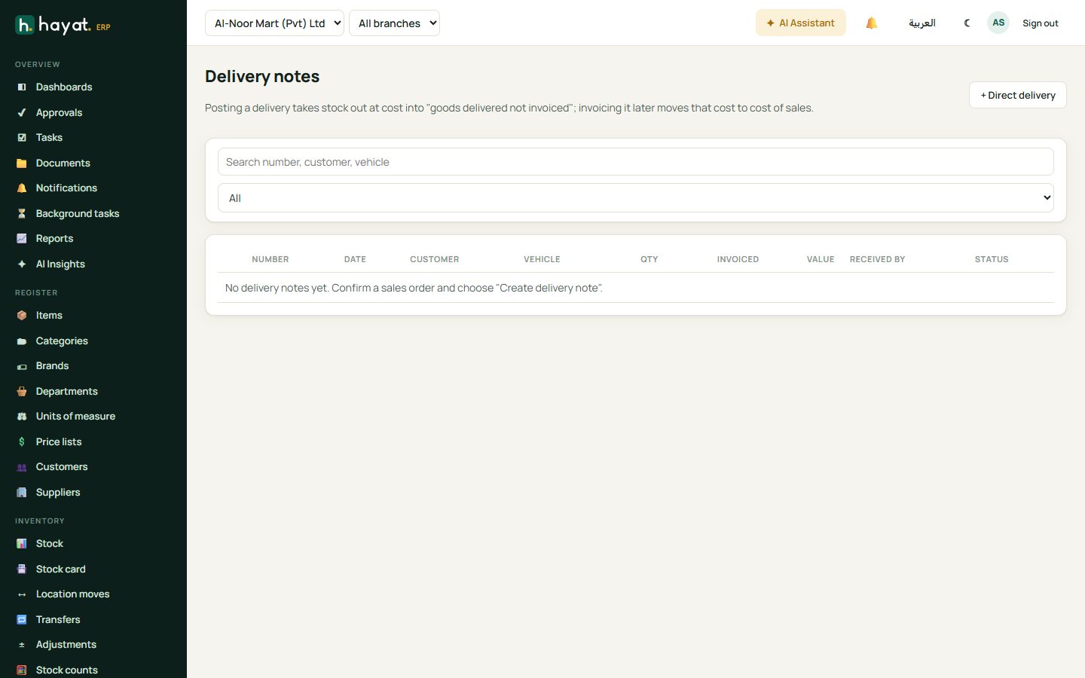
Task: Open Stock card in sidebar
Action: point(60,570)
